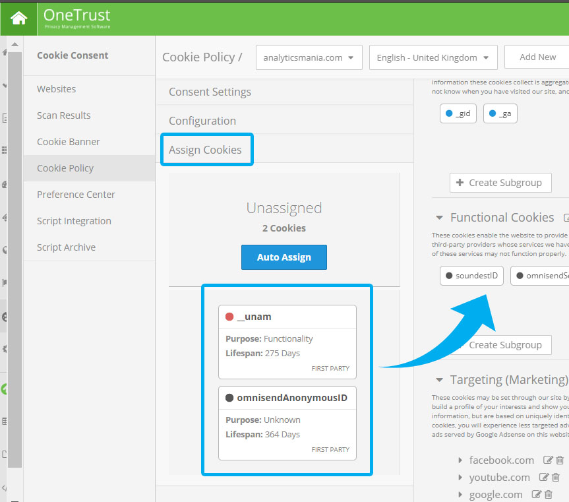Open the Assign Cookies section
This screenshot has height=502, width=569.
(x=206, y=150)
